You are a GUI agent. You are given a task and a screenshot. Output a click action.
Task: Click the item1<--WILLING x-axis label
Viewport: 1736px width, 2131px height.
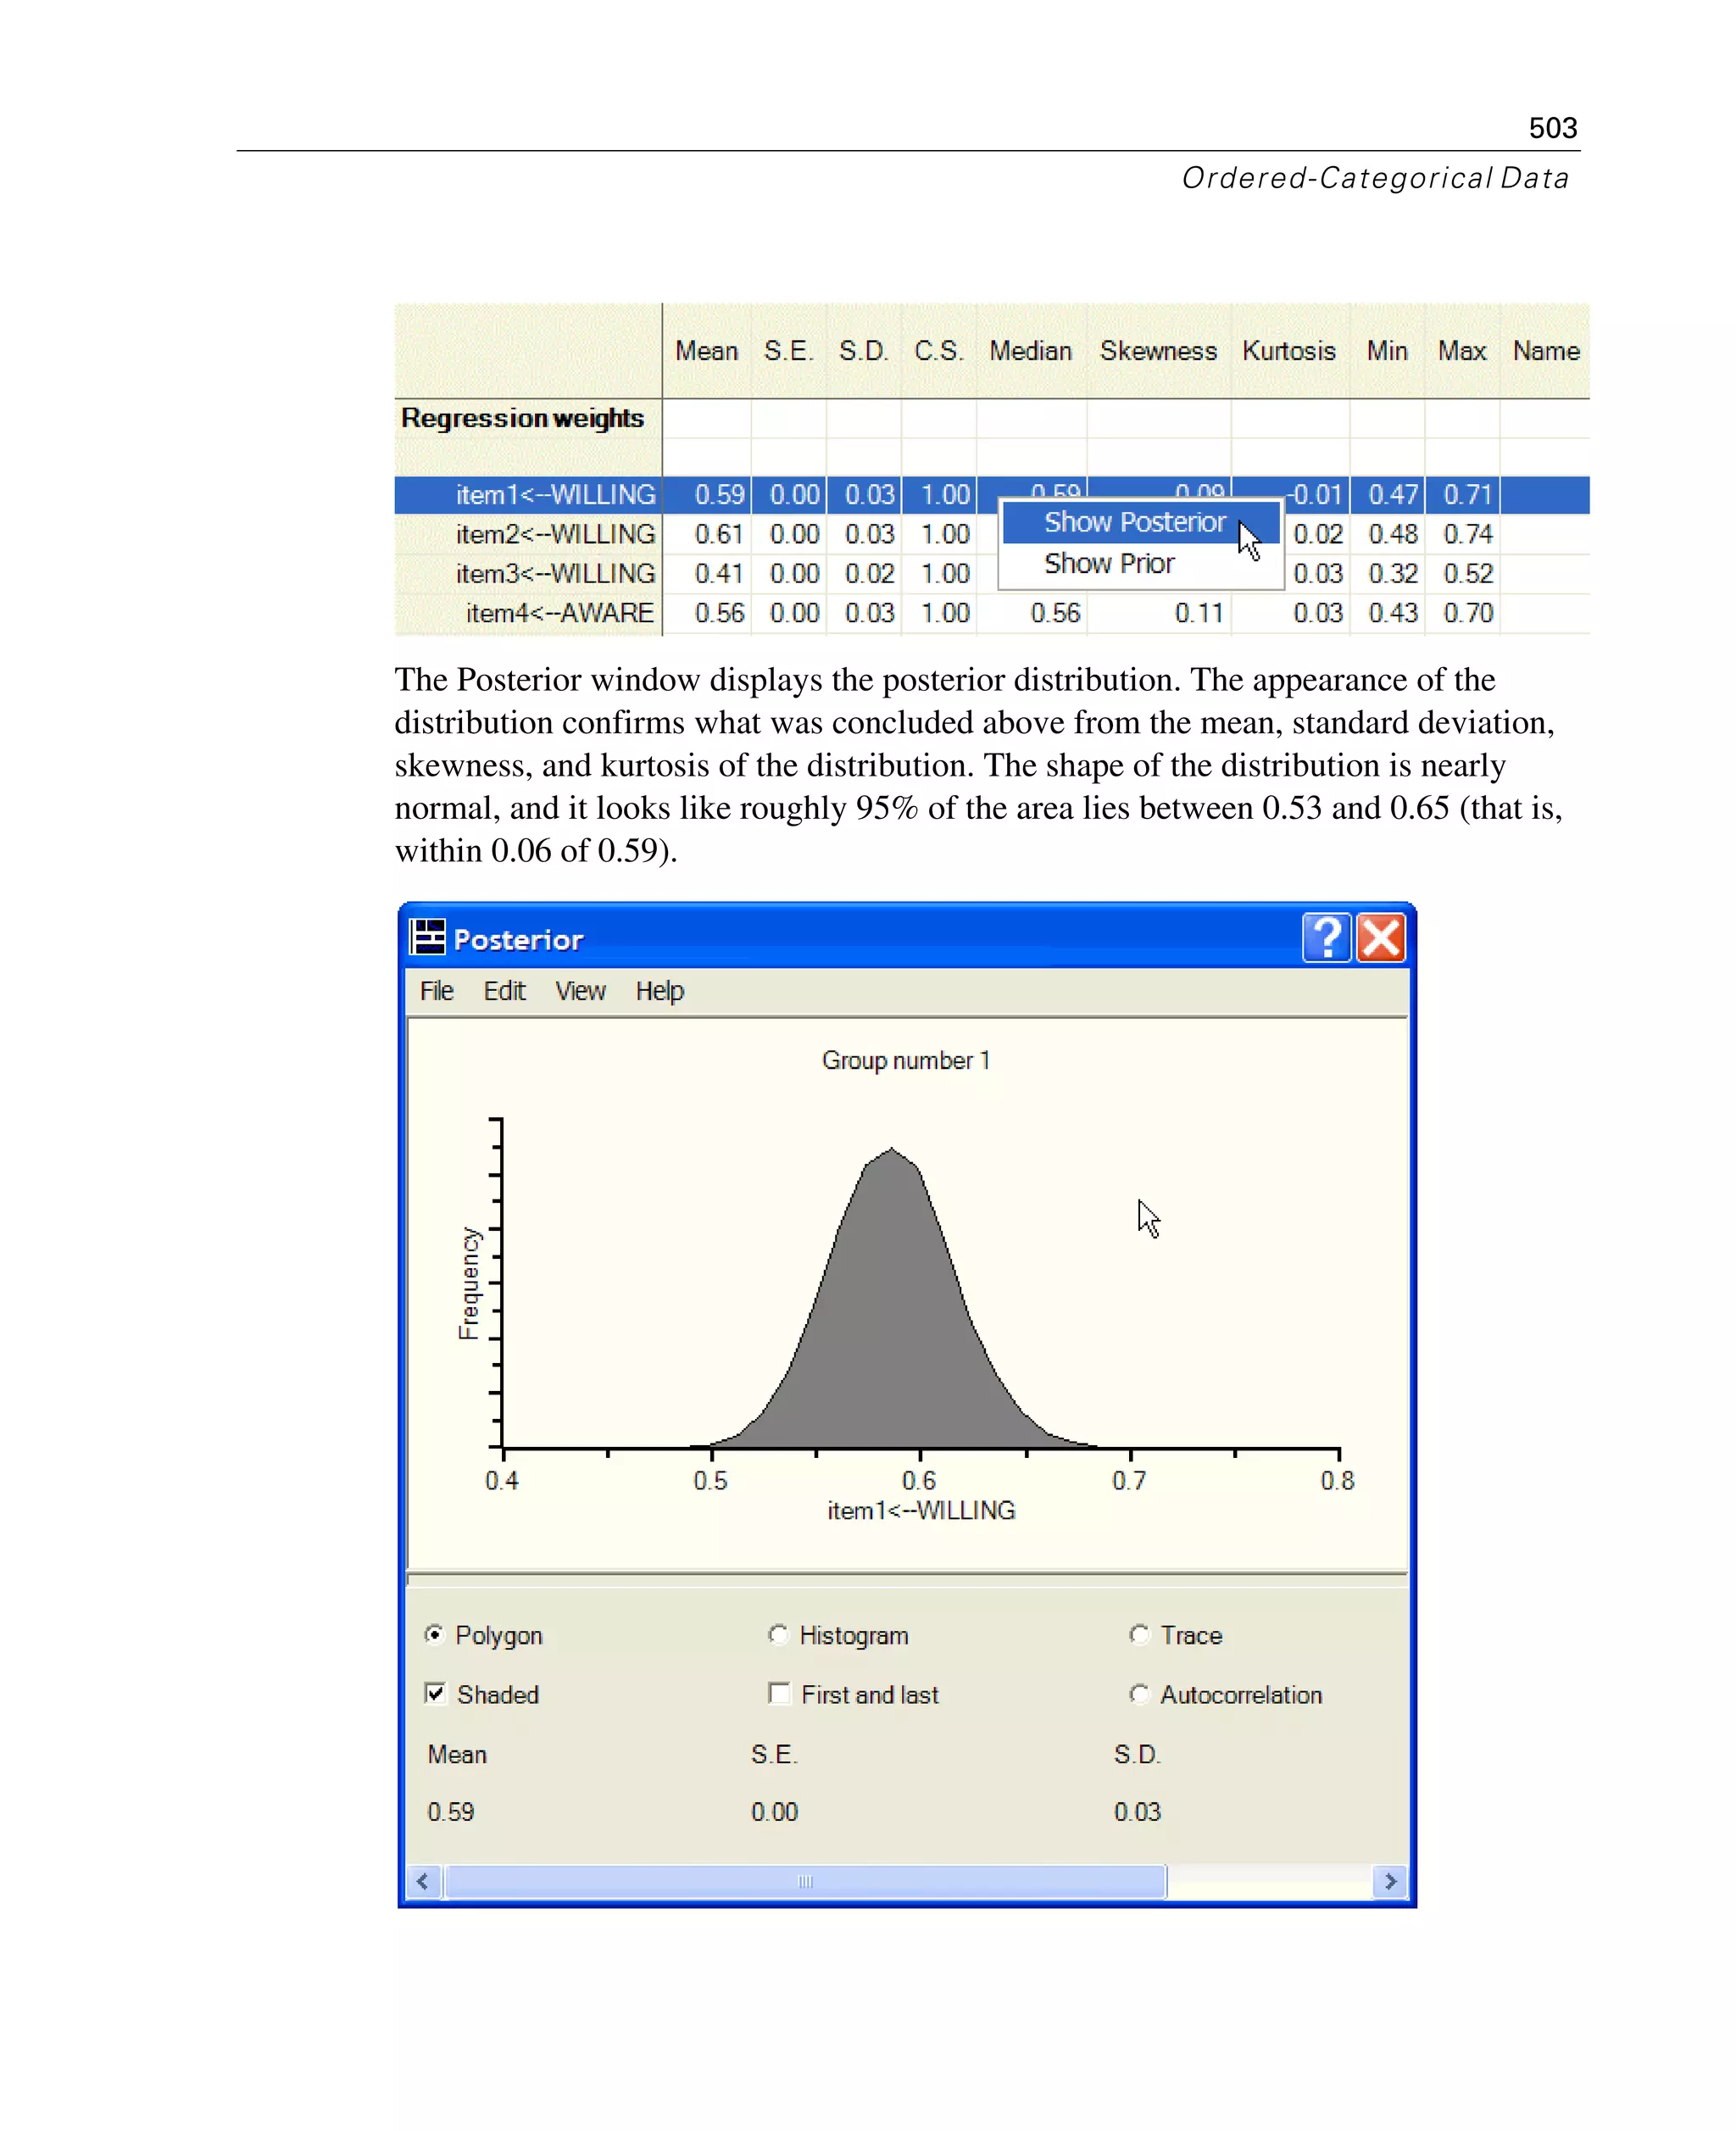(921, 1510)
